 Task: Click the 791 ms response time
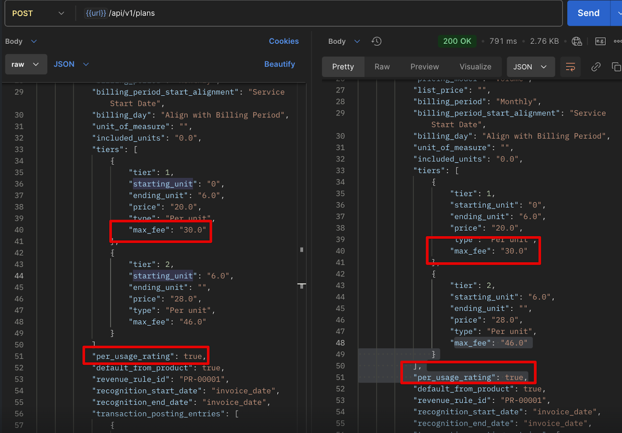(x=503, y=41)
